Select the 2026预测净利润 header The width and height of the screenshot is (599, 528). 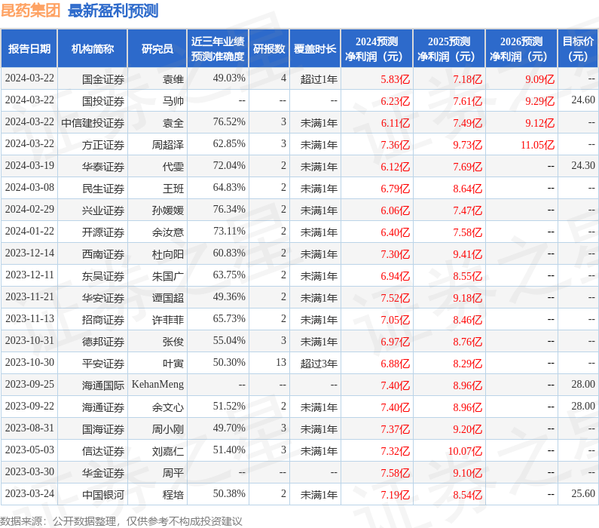pos(521,48)
